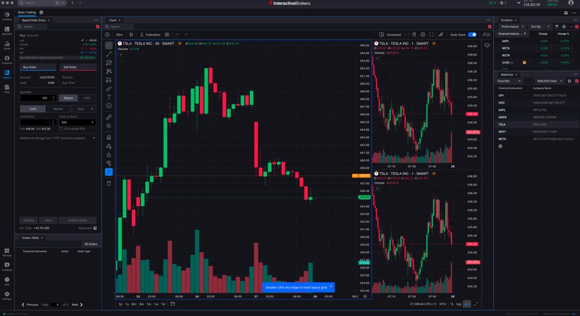Image resolution: width=580 pixels, height=316 pixels.
Task: Open the Portfolio Sort By dropdown
Action: point(540,27)
